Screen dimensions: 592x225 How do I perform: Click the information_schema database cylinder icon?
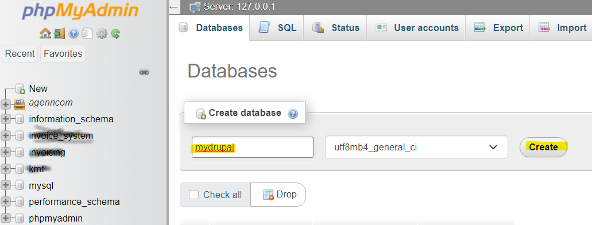20,119
